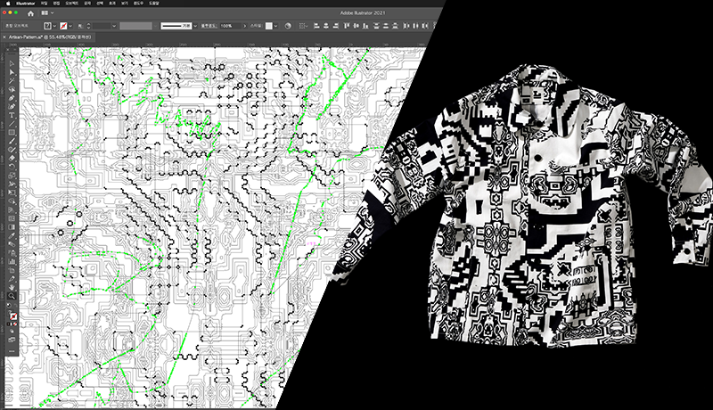Click Horizontal Align Left icon
This screenshot has height=410, width=713.
[x=317, y=26]
